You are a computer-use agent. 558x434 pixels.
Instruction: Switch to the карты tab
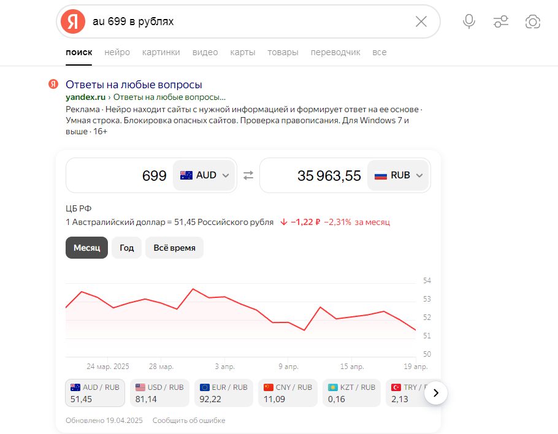click(243, 52)
